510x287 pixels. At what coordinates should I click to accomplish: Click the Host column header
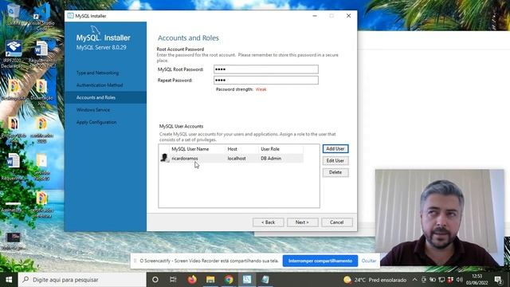[x=232, y=149]
